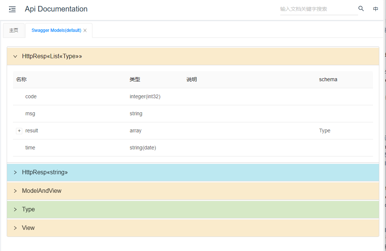Click the search magnifier icon
386x251 pixels.
coord(361,8)
